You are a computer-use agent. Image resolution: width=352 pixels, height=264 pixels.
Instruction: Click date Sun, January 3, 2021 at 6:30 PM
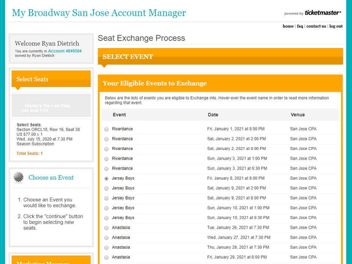click(x=237, y=168)
